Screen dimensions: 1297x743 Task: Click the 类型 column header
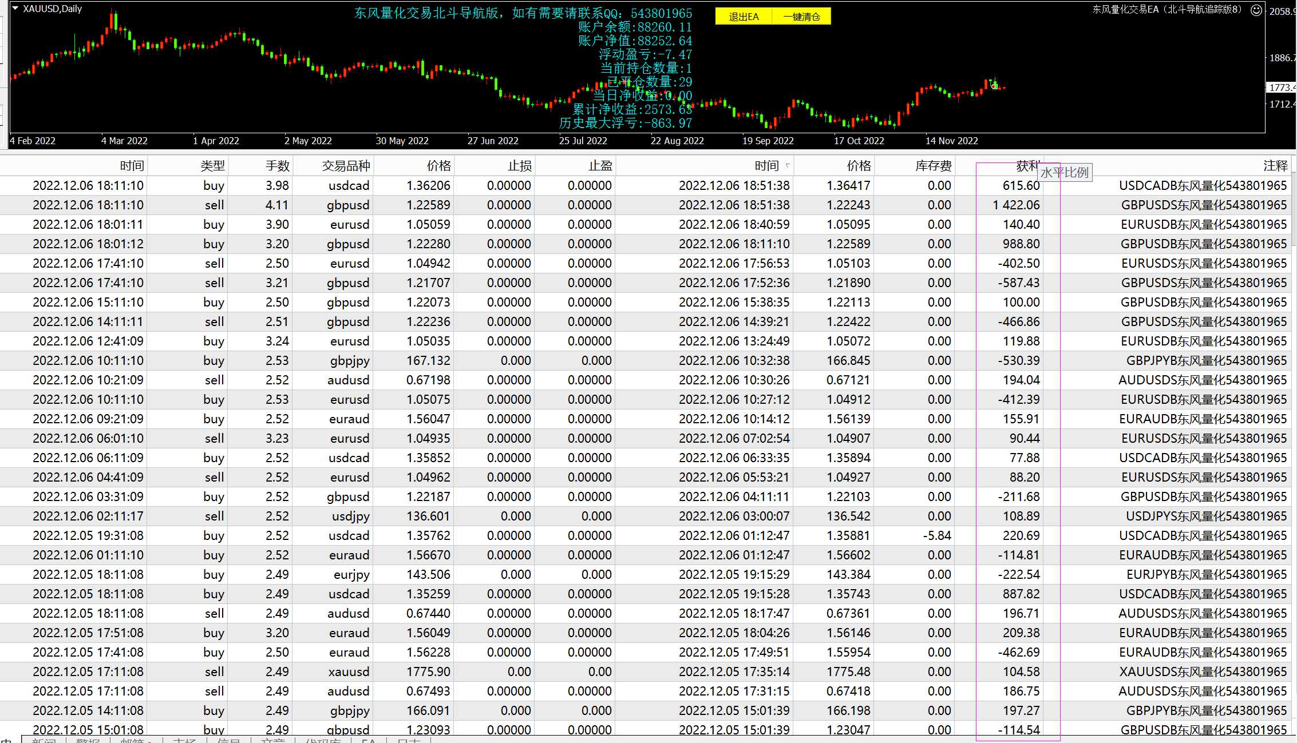pos(188,166)
